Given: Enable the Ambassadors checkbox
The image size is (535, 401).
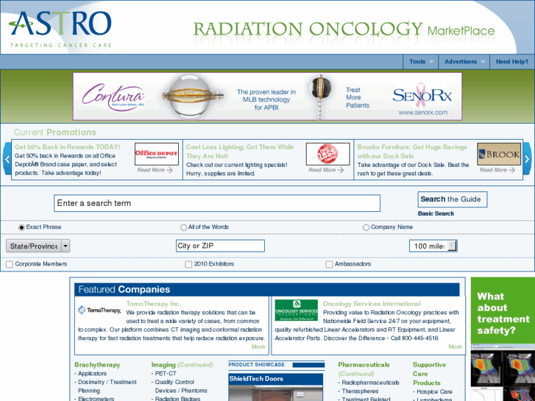Looking at the screenshot, I should pyautogui.click(x=329, y=264).
